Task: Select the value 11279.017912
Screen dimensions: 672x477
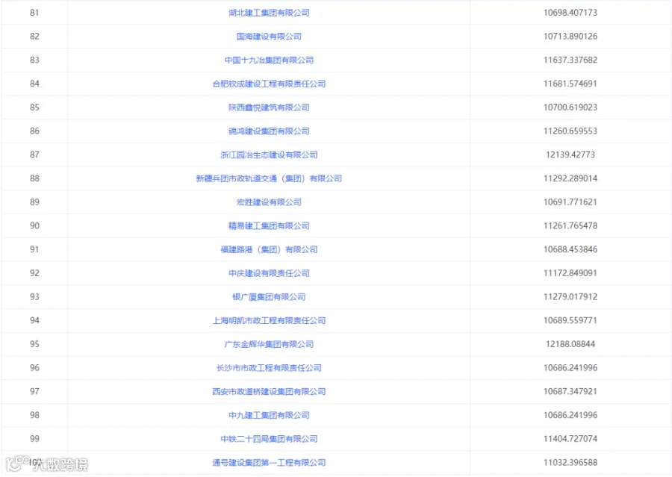Action: coord(570,296)
